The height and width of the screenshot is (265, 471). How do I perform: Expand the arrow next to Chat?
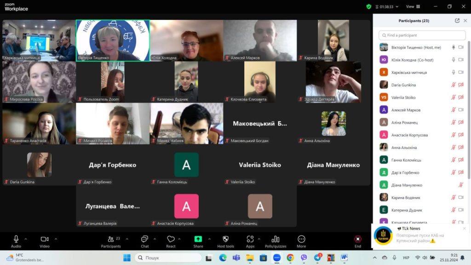coord(155,239)
